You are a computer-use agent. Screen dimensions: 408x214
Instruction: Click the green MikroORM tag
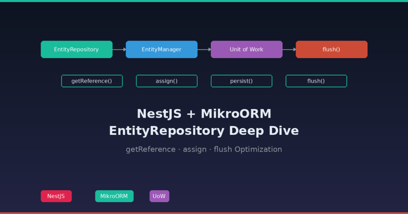[114, 196]
